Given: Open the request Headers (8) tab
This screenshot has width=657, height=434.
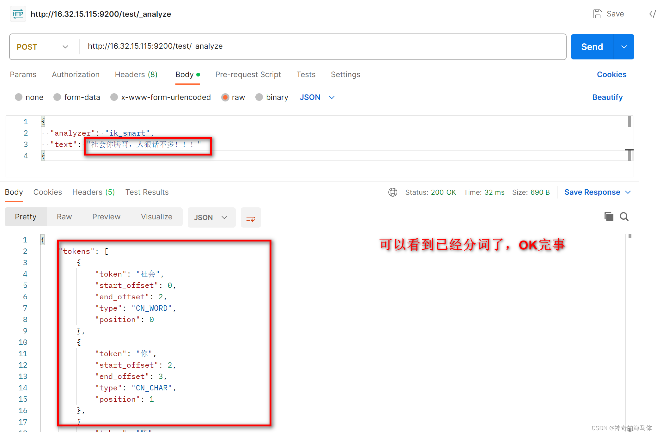Looking at the screenshot, I should pos(136,75).
